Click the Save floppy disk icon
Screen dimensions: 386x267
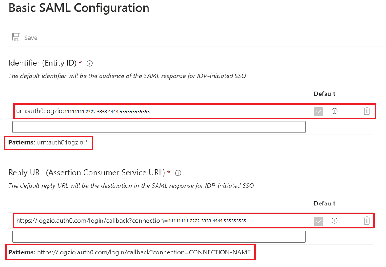point(16,37)
